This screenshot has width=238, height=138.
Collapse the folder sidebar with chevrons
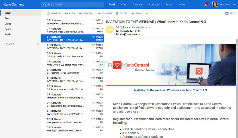click(x=43, y=11)
